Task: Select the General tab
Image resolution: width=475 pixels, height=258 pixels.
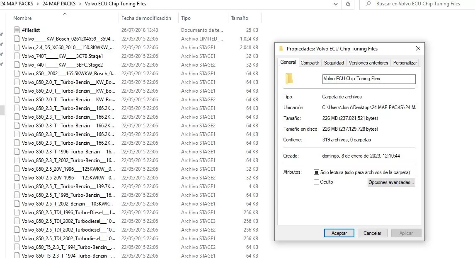Action: pyautogui.click(x=288, y=62)
